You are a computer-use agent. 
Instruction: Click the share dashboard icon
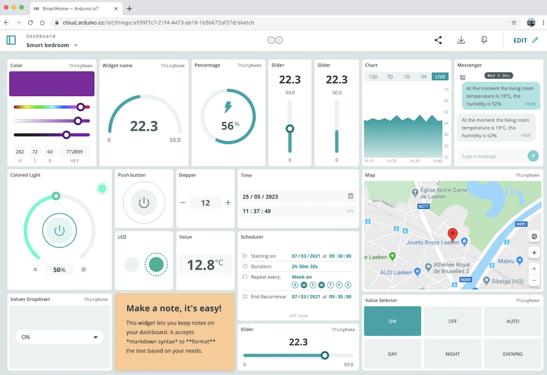pos(438,40)
